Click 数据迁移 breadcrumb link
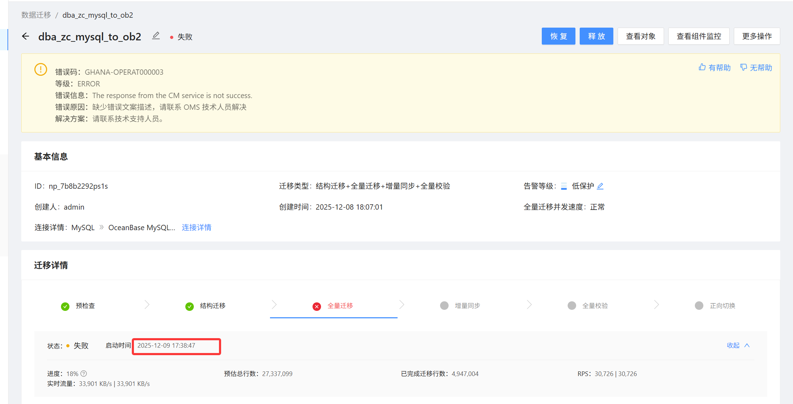793x404 pixels. [x=36, y=15]
